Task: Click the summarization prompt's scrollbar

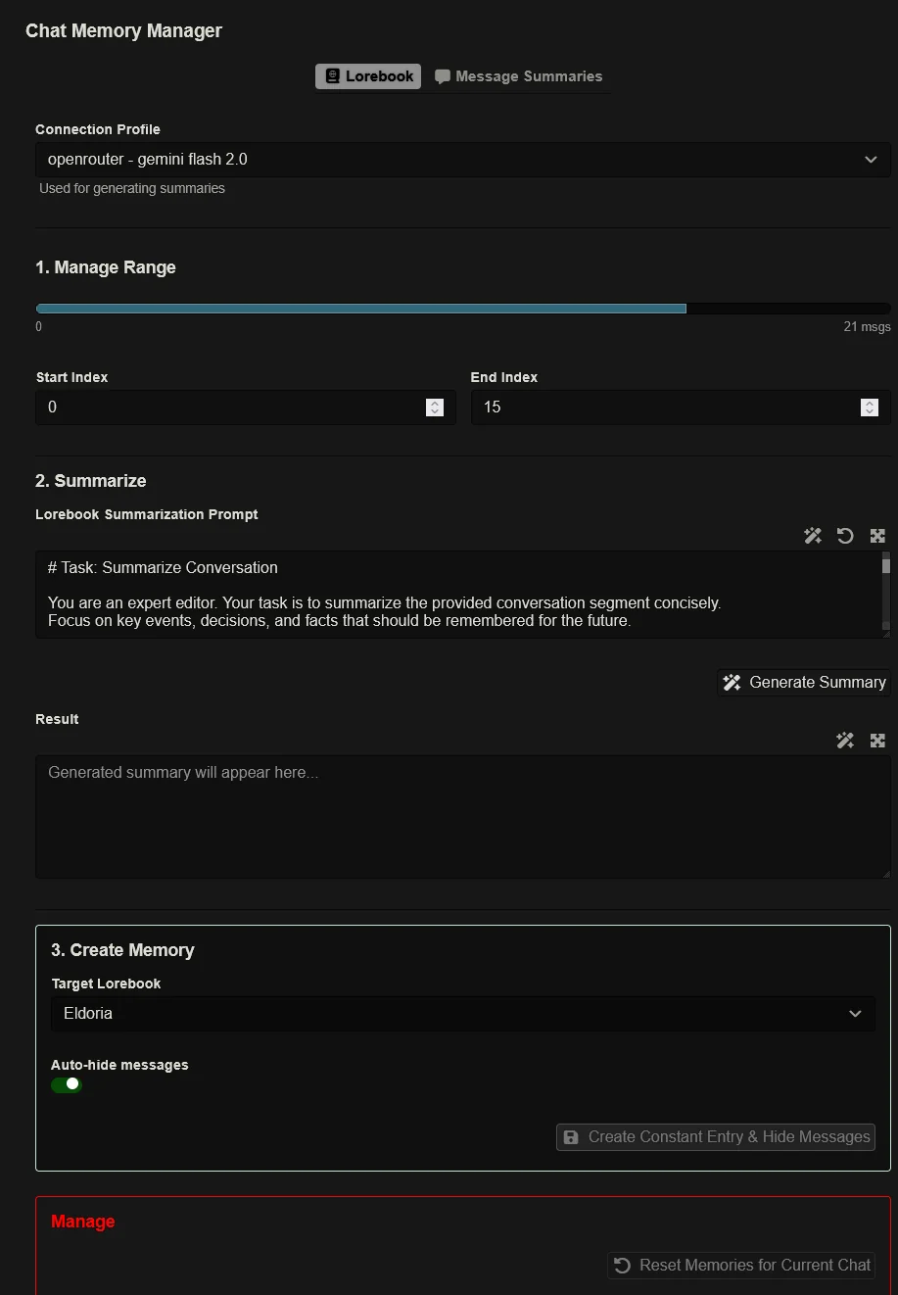Action: coord(885,593)
